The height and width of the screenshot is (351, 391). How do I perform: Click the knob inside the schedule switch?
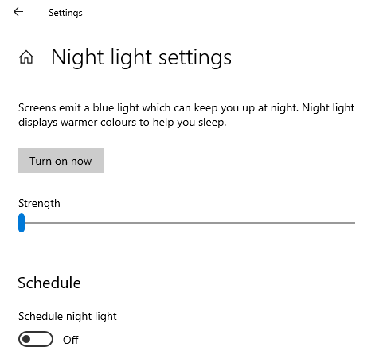[26, 339]
